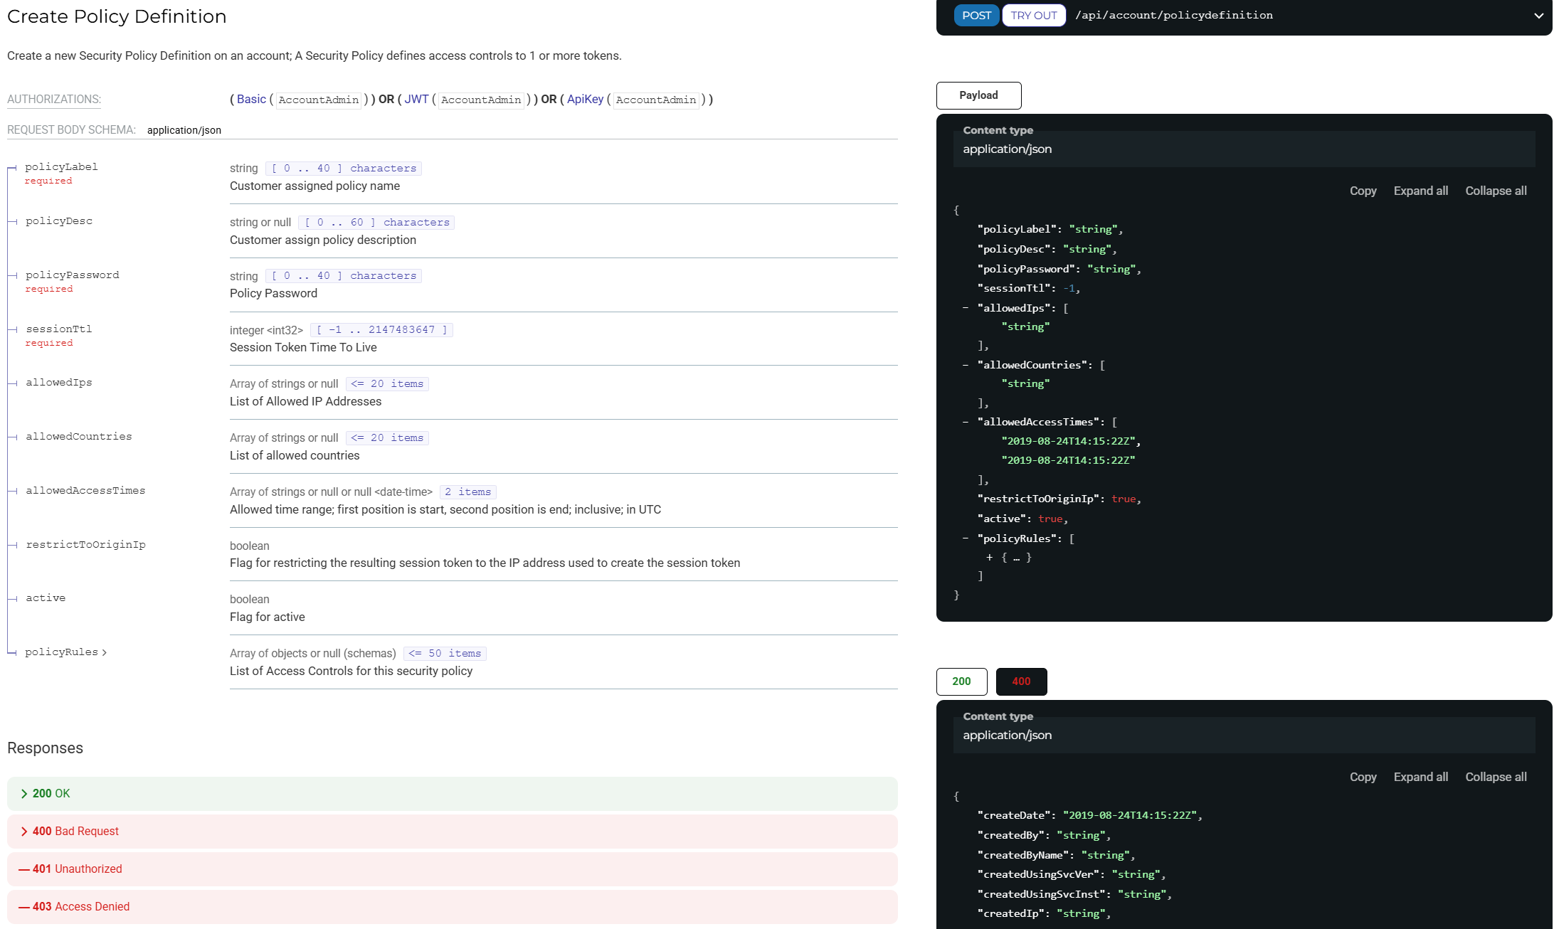1554x929 pixels.
Task: Copy the request payload sample
Action: (1363, 191)
